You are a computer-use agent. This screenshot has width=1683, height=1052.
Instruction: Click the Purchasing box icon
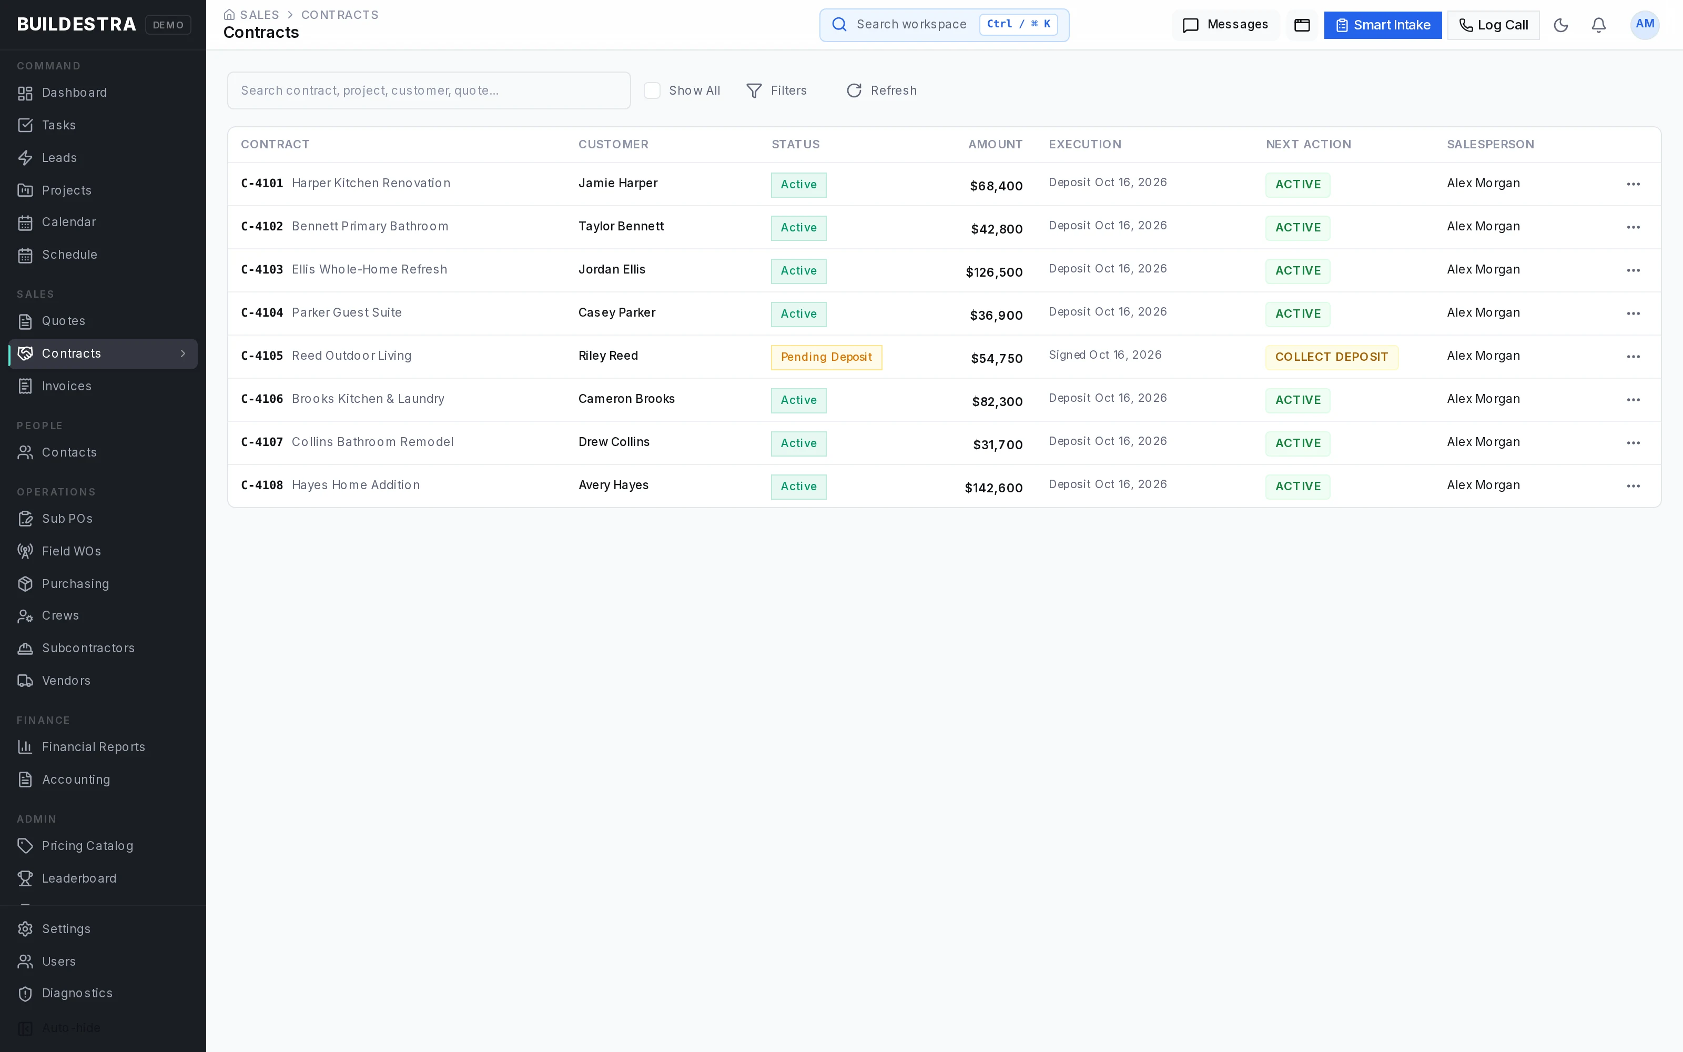click(25, 584)
